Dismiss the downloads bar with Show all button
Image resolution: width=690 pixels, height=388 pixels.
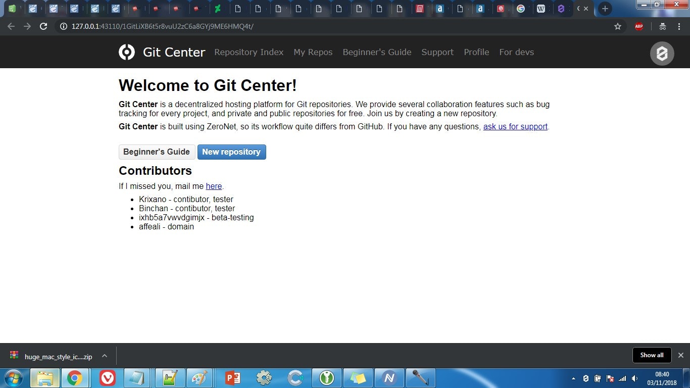click(652, 355)
